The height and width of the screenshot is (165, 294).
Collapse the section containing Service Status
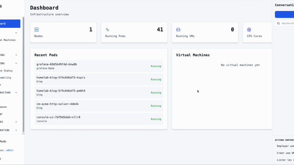coord(16,63)
